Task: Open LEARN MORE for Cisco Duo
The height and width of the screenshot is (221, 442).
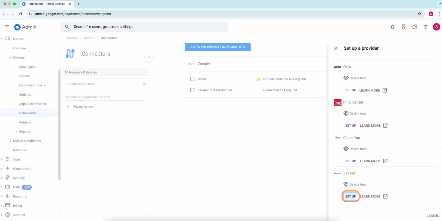Action: point(370,161)
